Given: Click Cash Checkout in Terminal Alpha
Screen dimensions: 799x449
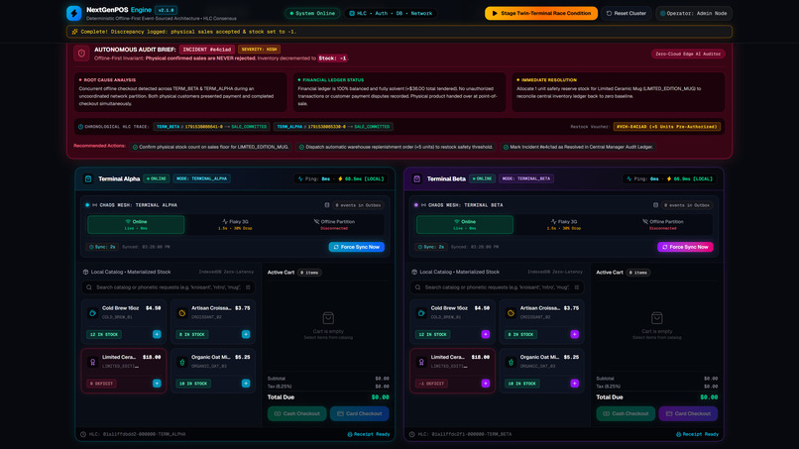Looking at the screenshot, I should coord(297,413).
